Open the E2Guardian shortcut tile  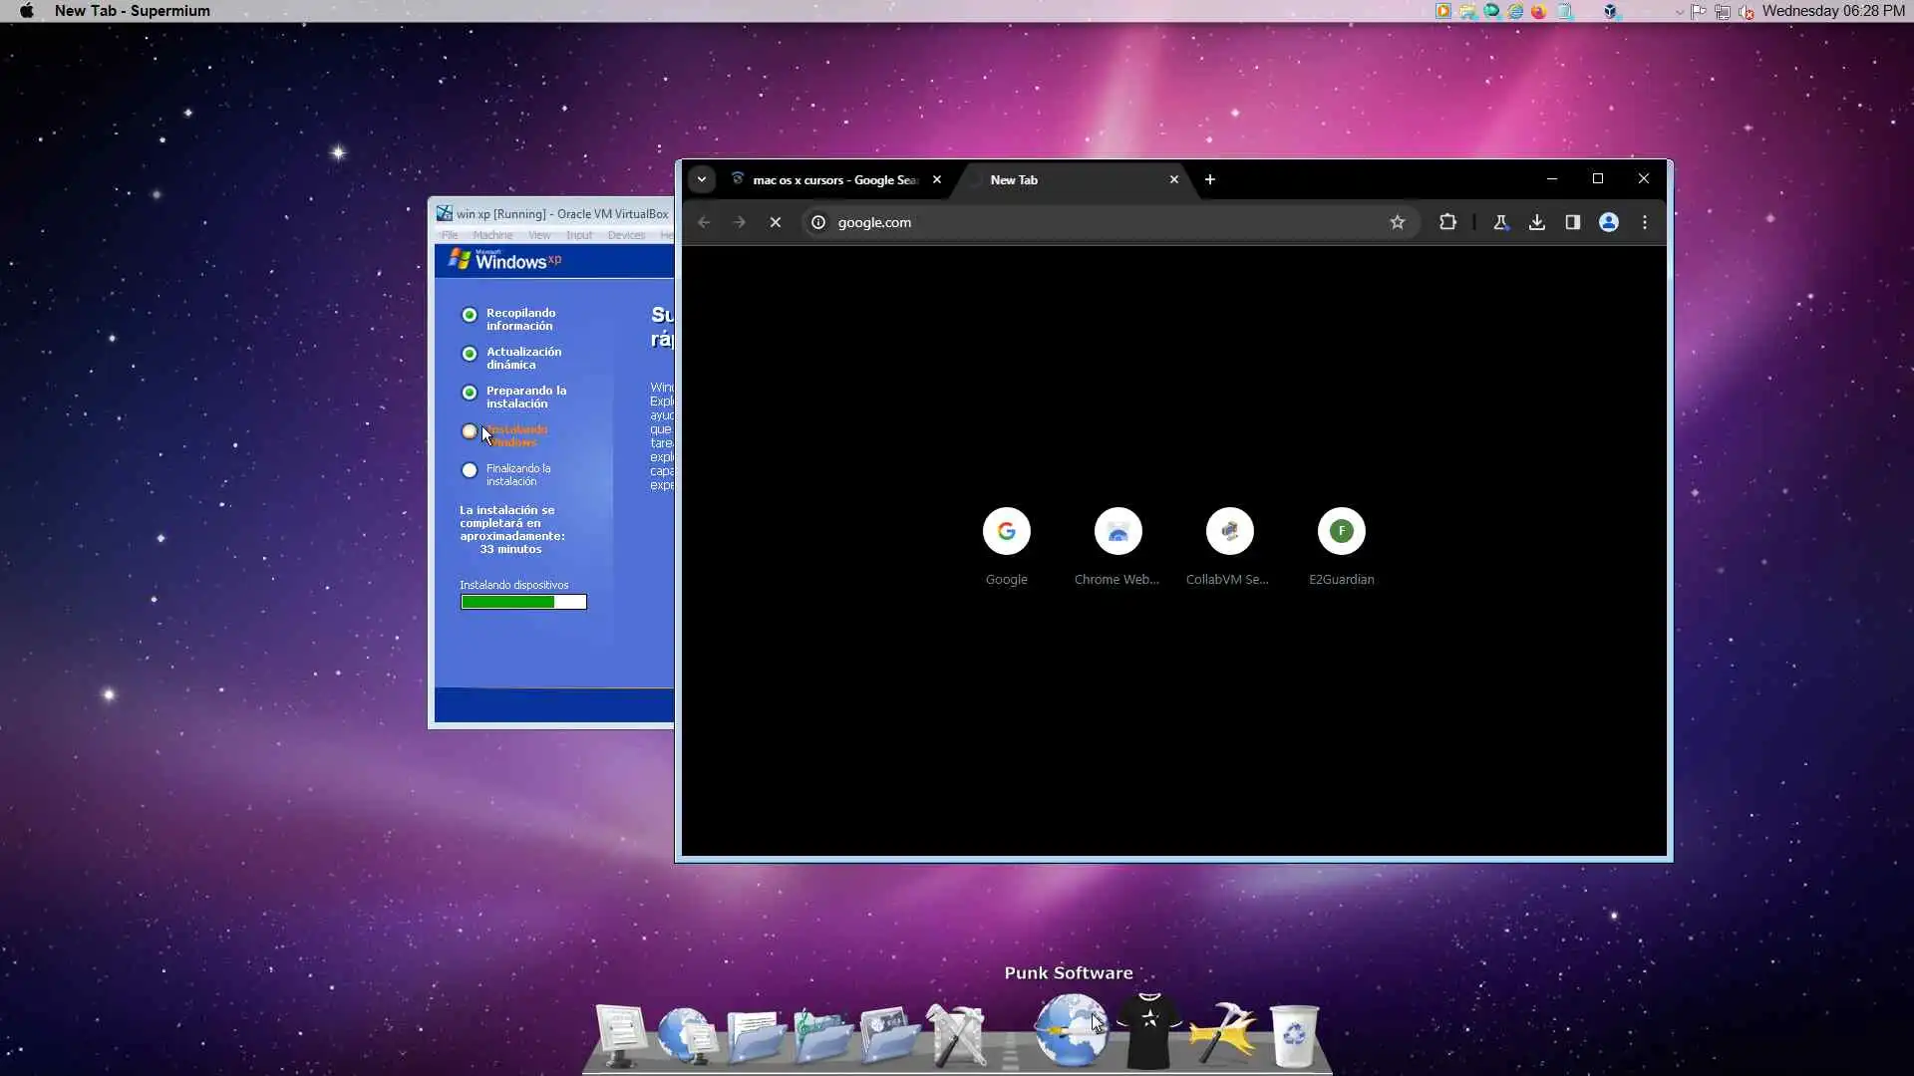pyautogui.click(x=1341, y=532)
